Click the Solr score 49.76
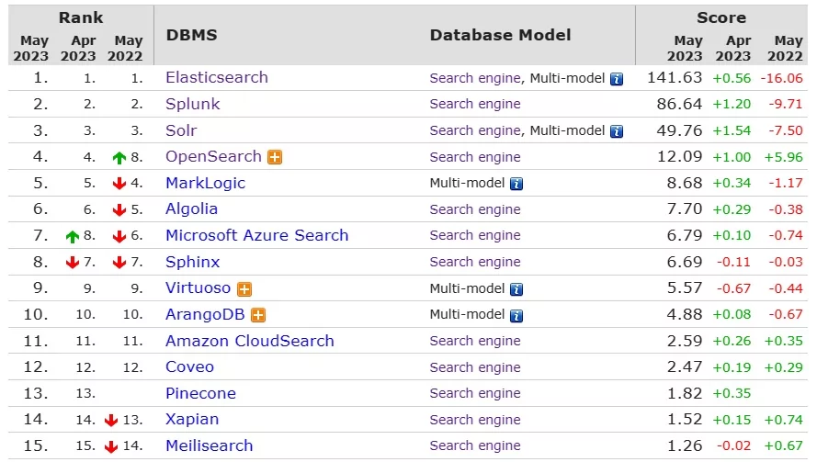The height and width of the screenshot is (462, 817). point(679,130)
